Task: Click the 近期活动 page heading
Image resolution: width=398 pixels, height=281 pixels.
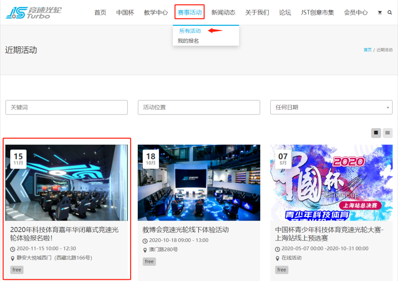Action: (21, 50)
